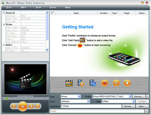Click the Destination path field
The height and width of the screenshot is (115, 151).
point(91,106)
